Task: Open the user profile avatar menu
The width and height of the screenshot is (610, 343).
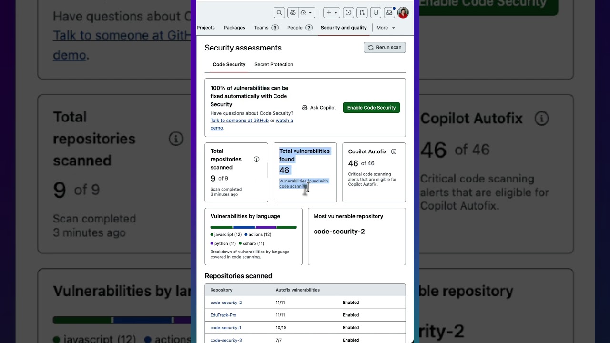Action: coord(403,12)
